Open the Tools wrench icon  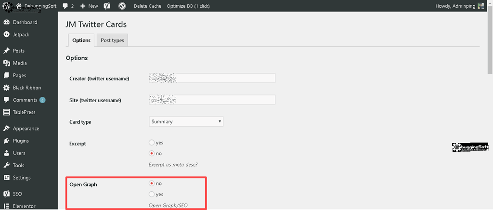point(6,165)
